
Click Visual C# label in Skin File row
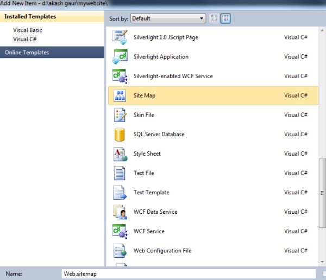point(296,115)
